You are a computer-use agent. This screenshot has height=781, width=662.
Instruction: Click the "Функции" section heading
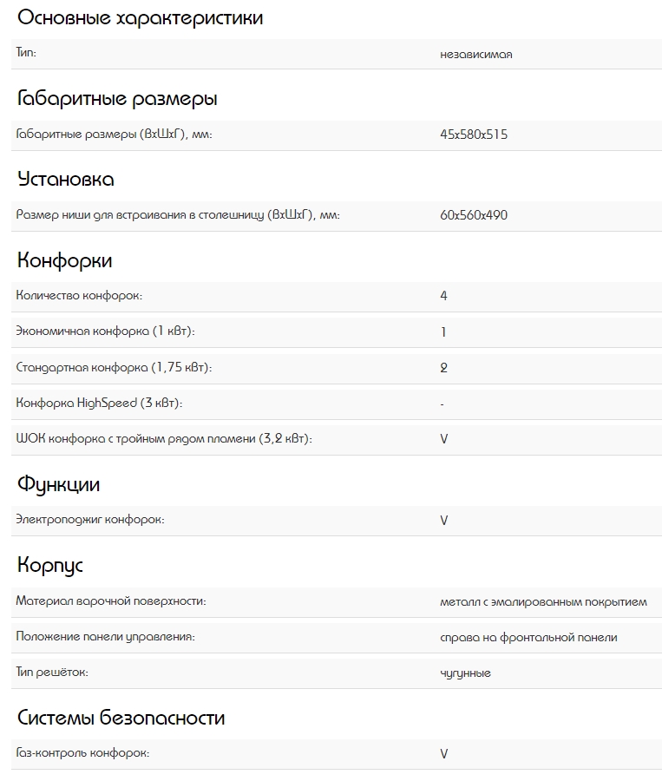click(x=59, y=484)
